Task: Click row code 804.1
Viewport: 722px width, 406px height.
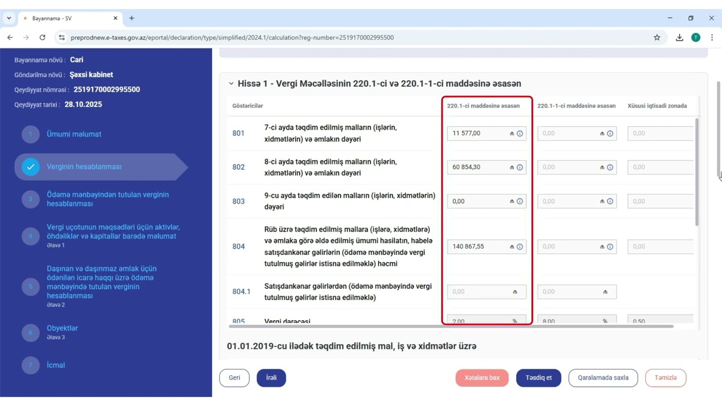Action: coord(241,292)
